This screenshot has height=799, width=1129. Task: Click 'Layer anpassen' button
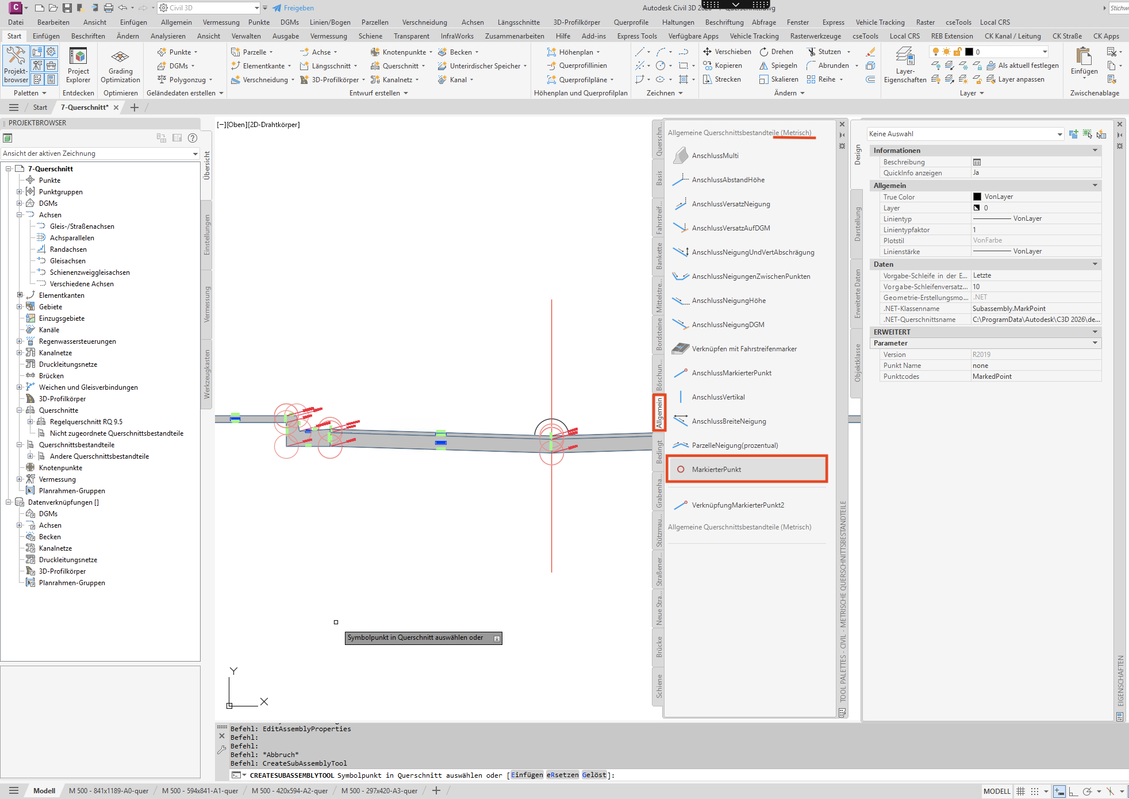point(1016,79)
